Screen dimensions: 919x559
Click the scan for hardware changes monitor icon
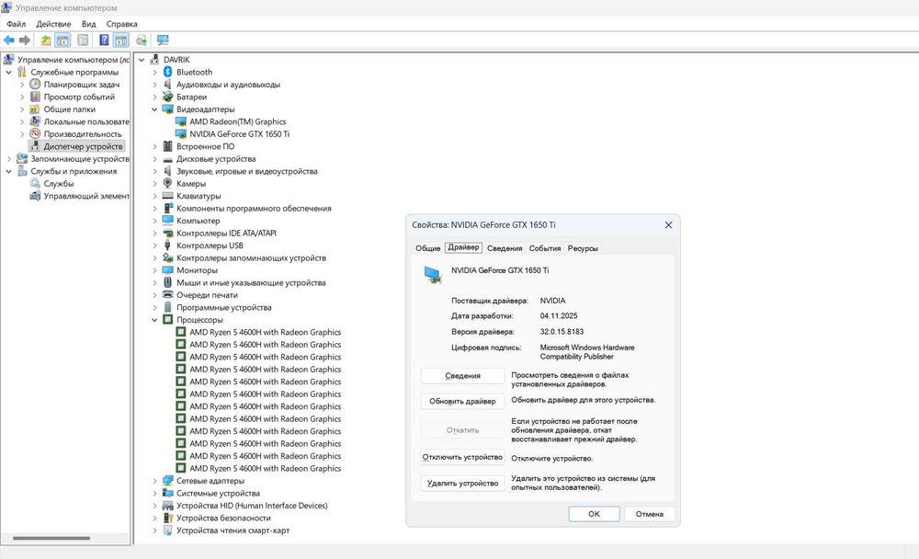[x=163, y=40]
